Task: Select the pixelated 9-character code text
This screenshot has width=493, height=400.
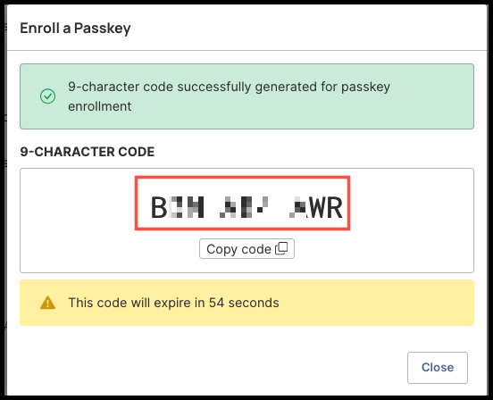Action: tap(246, 207)
